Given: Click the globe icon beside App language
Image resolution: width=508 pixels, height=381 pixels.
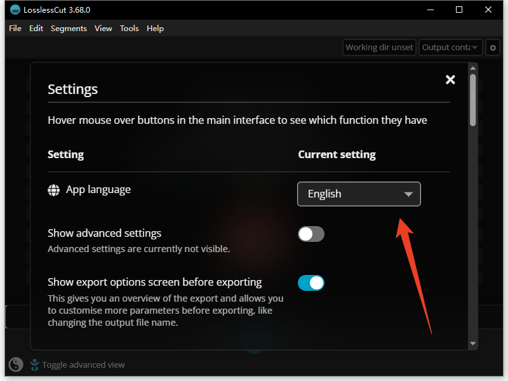Looking at the screenshot, I should click(x=54, y=190).
